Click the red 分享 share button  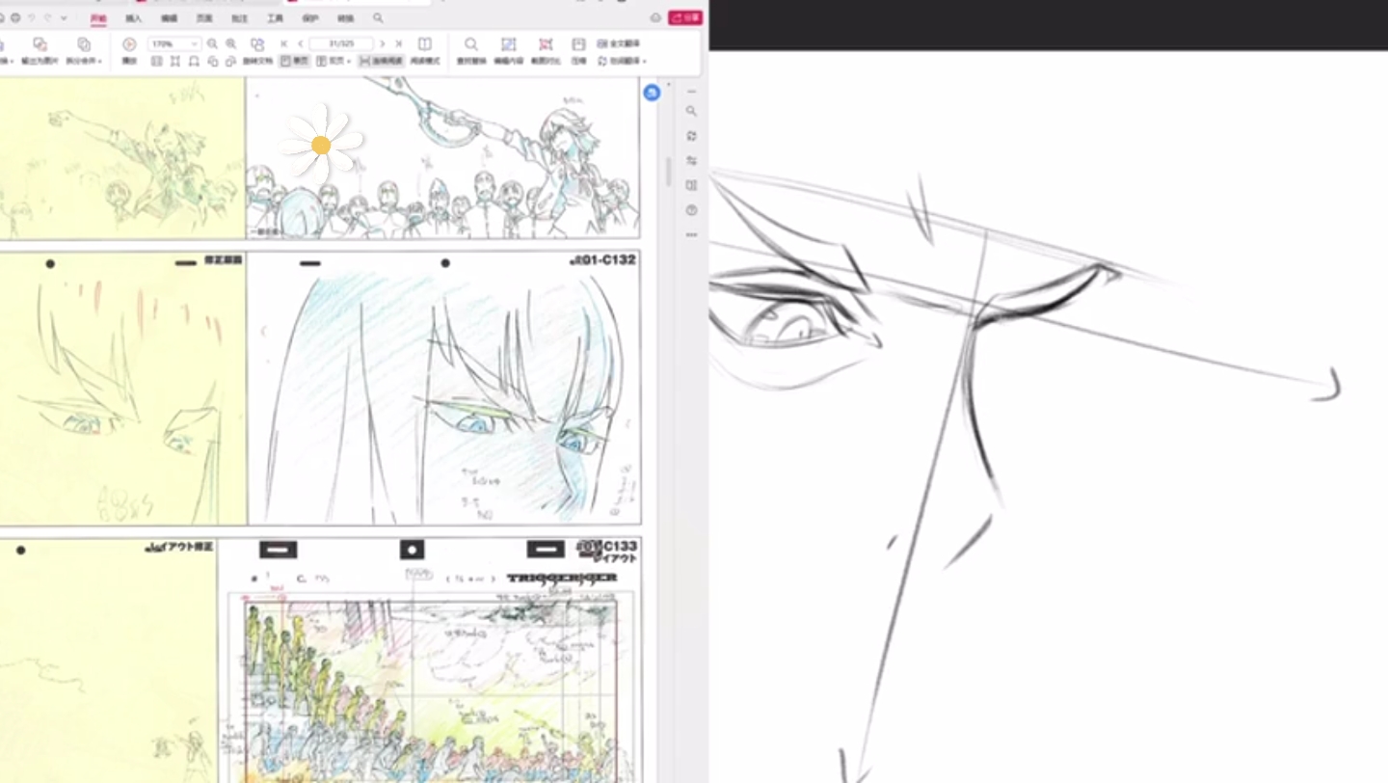(x=685, y=17)
